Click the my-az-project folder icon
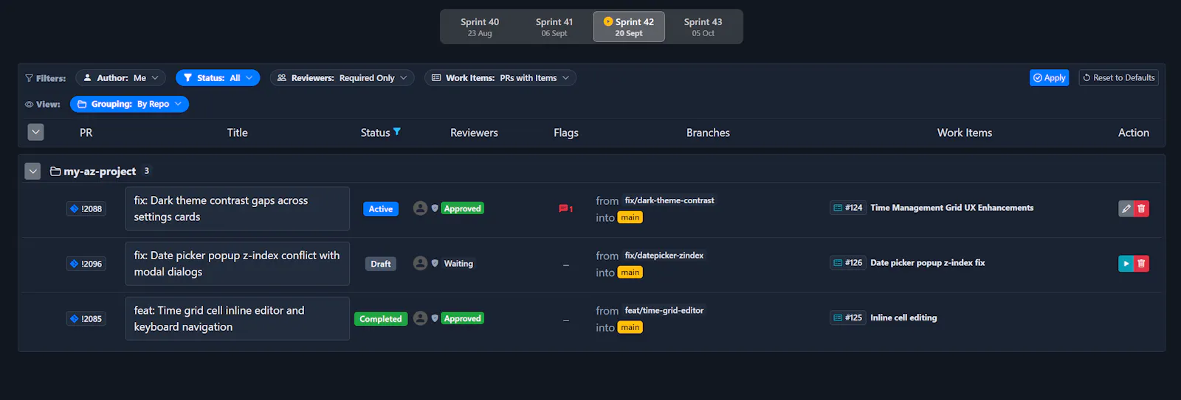This screenshot has height=400, width=1181. [55, 171]
